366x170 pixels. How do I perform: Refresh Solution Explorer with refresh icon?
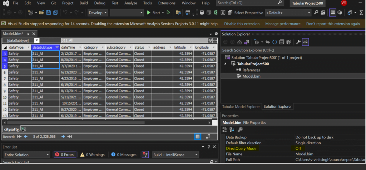point(275,42)
